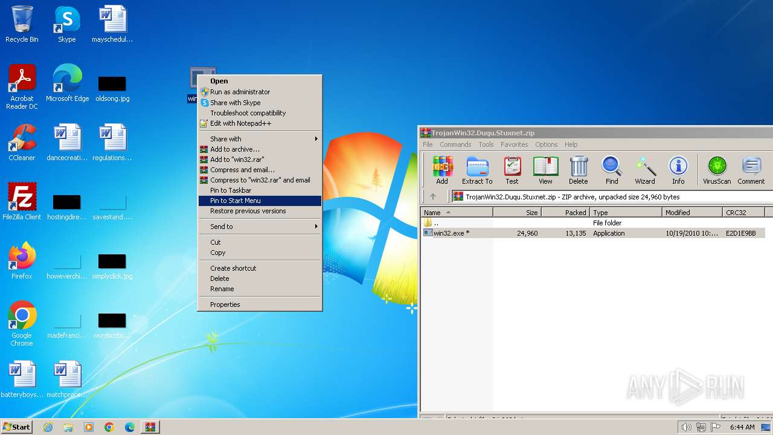Click the View file icon in WinRAR
The width and height of the screenshot is (773, 435).
pyautogui.click(x=545, y=170)
